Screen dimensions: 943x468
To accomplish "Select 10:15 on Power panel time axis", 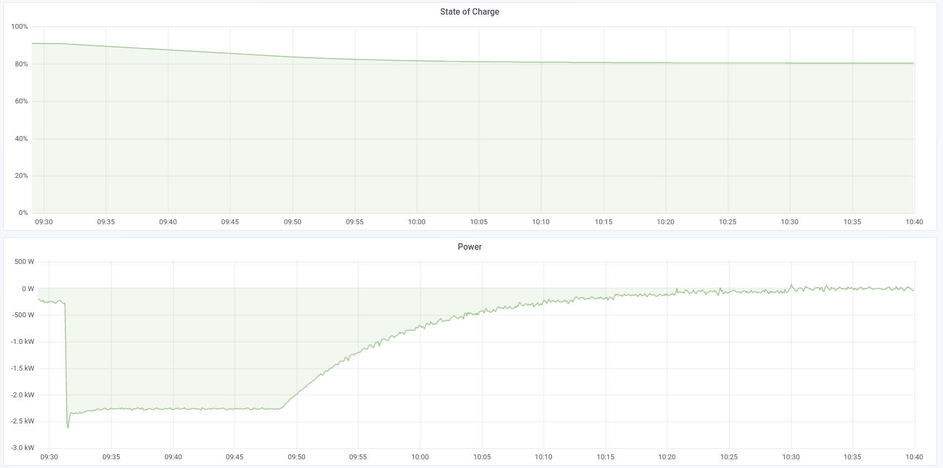I will click(605, 457).
